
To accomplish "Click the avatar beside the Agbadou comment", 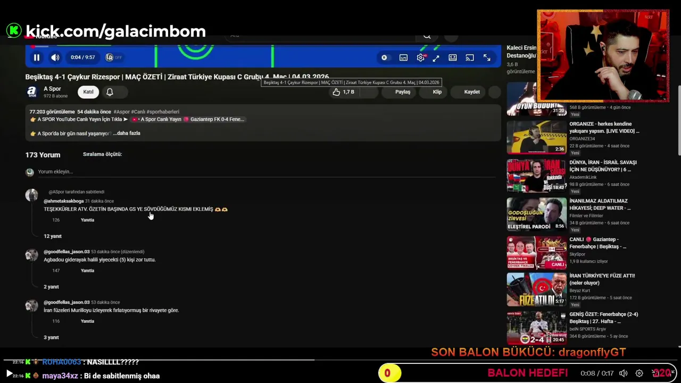I will [x=32, y=255].
